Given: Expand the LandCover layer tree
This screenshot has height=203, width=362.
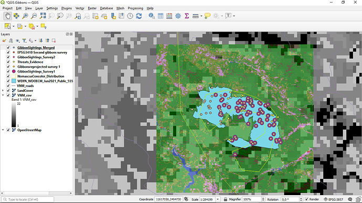Looking at the screenshot, I should [x=3, y=91].
